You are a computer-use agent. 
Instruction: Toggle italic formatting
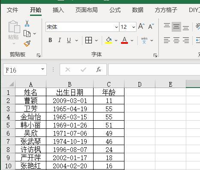[x=60, y=40]
